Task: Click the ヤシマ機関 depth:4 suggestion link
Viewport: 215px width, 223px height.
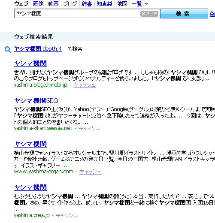Action: [38, 49]
